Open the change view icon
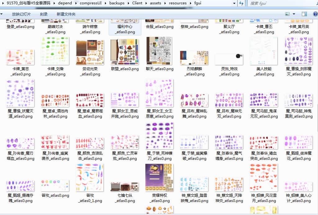The width and height of the screenshot is (318, 215). [x=287, y=14]
